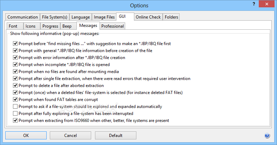Open the File System(s) tab
This screenshot has height=145, width=277.
pos(55,17)
